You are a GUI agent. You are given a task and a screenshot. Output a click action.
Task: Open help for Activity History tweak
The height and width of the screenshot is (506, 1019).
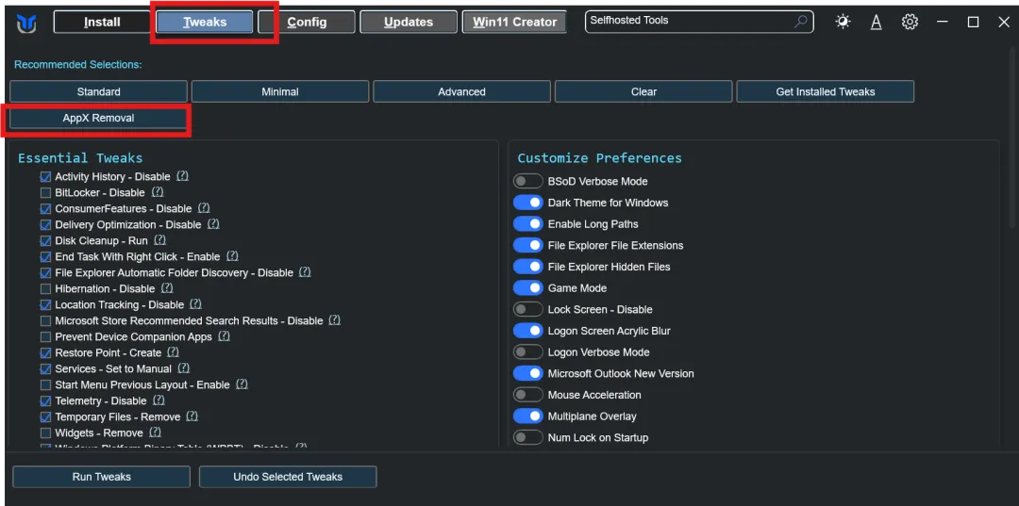183,176
